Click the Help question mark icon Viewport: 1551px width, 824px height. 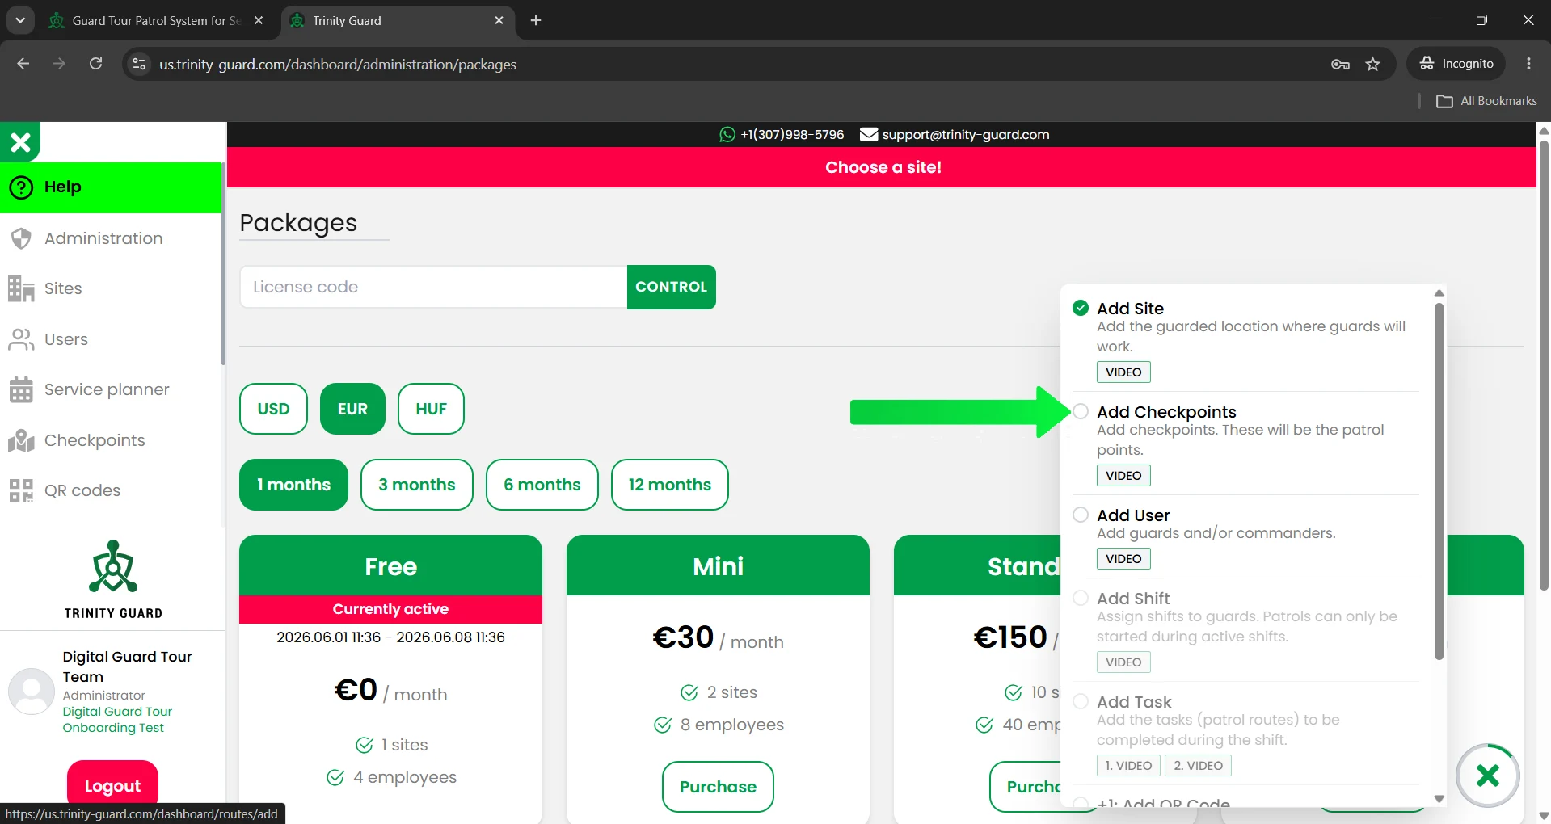[21, 187]
